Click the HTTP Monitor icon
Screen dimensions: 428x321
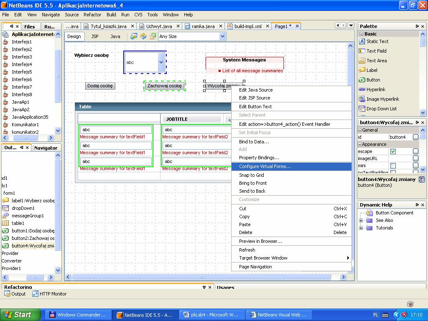(x=35, y=294)
